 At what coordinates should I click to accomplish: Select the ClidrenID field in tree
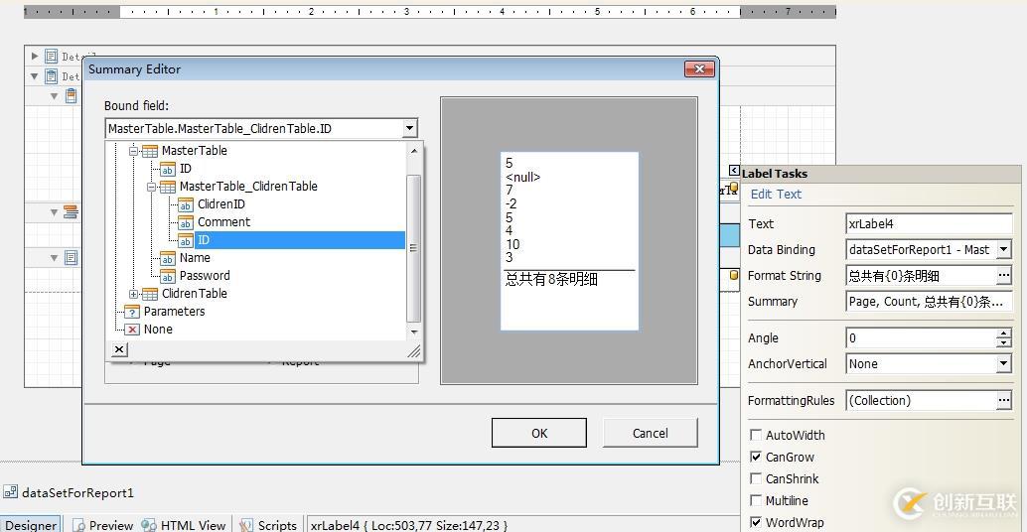tap(221, 204)
